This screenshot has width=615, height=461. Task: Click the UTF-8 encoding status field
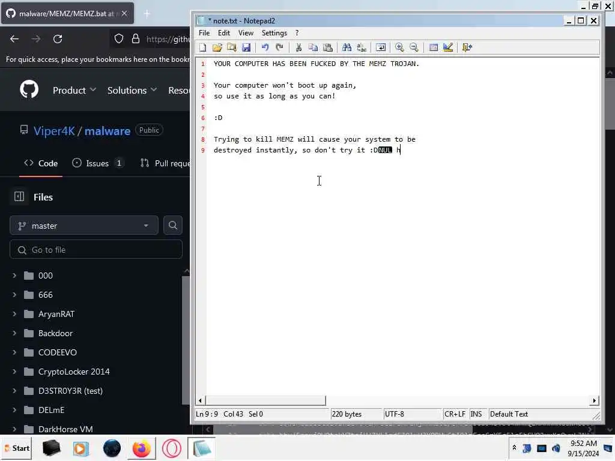point(412,414)
